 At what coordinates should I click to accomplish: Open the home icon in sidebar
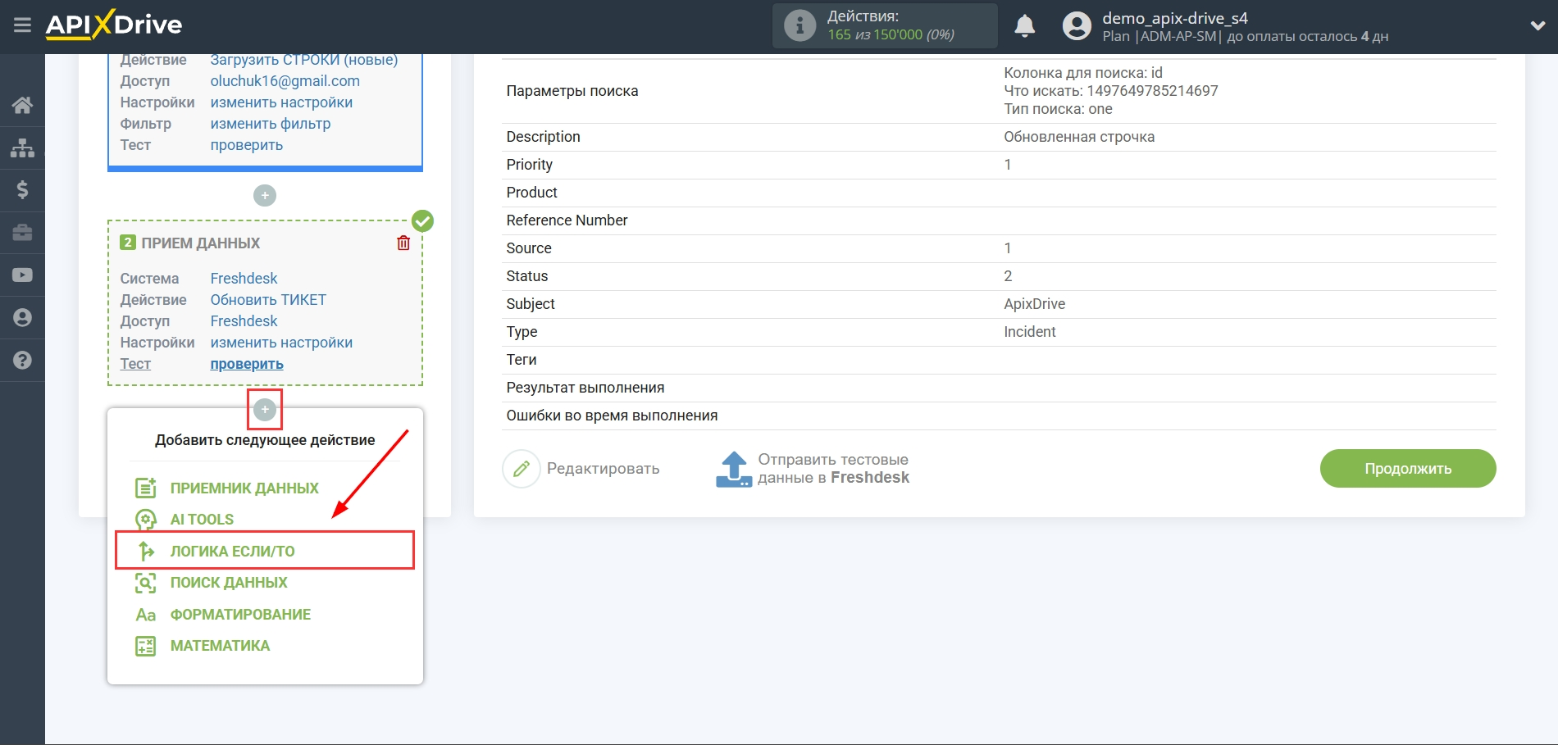[22, 105]
